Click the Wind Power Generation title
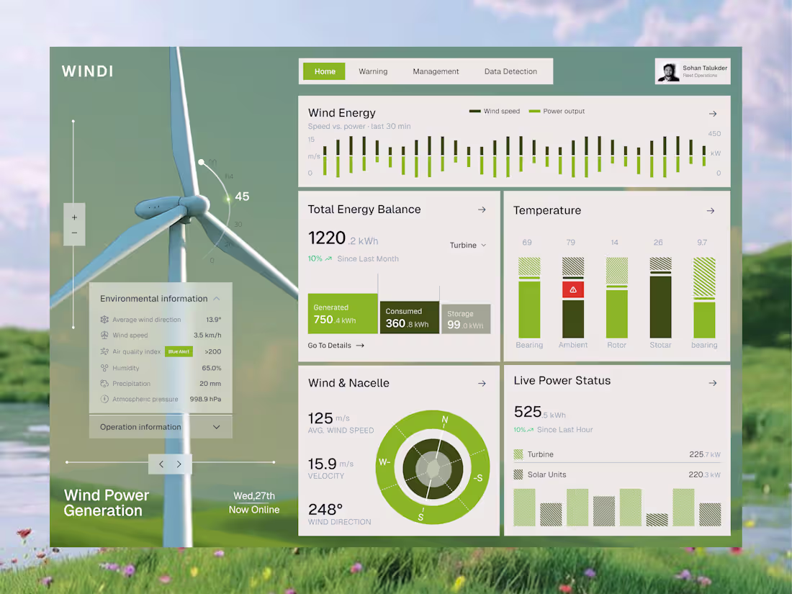Viewport: 792px width, 594px height. point(107,503)
